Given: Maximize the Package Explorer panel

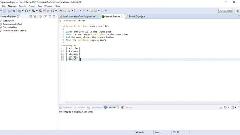Looking at the screenshot, I should pos(54,16).
